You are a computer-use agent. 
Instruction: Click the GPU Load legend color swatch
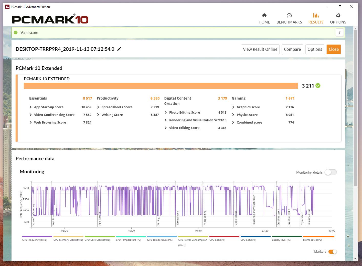[224, 237]
